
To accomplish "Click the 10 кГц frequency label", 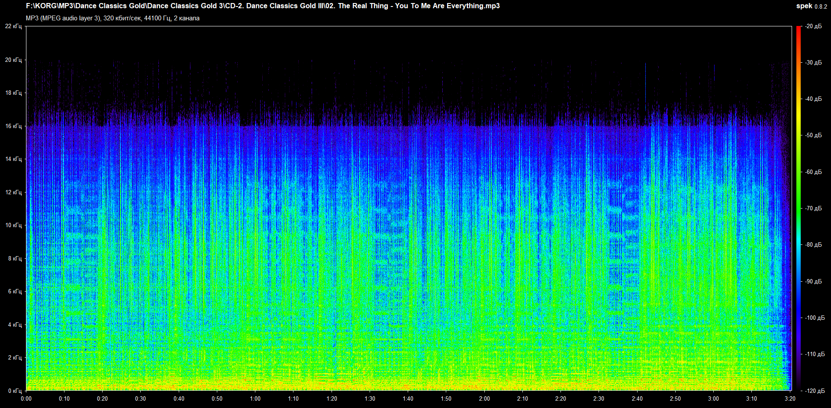I will 13,225.
